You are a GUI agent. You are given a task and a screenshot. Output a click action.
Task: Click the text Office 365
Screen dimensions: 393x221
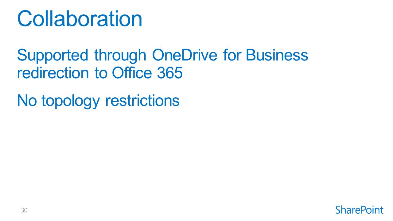(147, 73)
